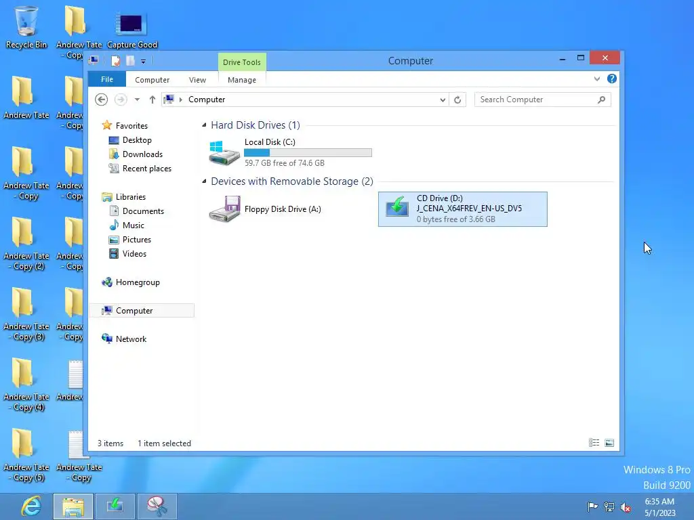Select Computer in the navigation pane
Viewport: 694px width, 520px height.
coord(142,310)
